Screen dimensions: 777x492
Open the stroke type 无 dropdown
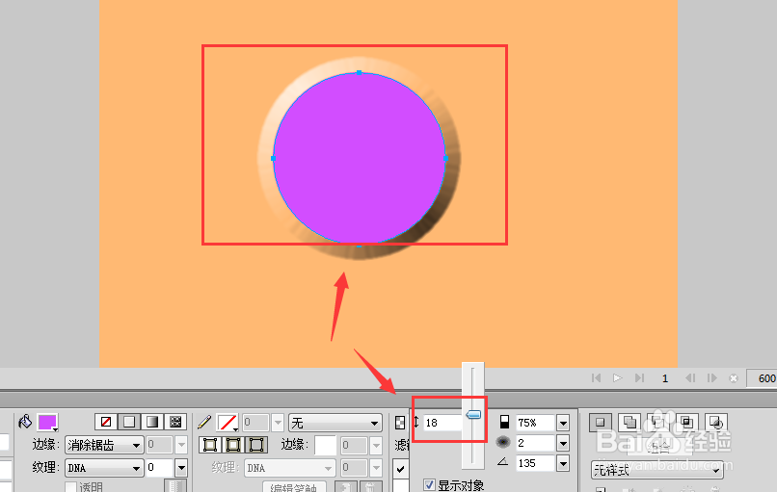coord(335,423)
